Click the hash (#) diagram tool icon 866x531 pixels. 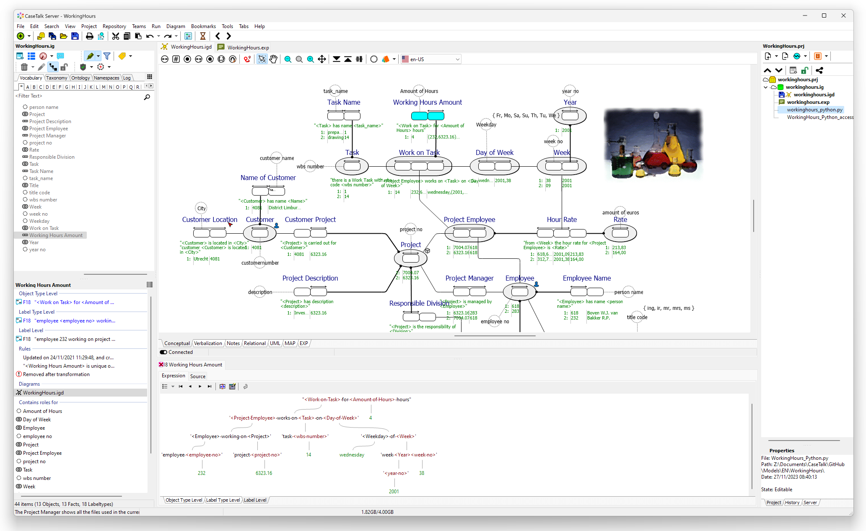176,59
